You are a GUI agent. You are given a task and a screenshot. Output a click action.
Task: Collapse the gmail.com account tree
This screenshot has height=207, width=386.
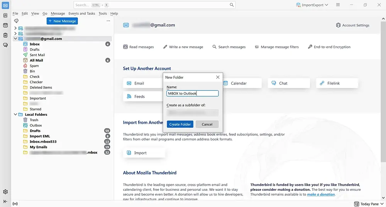click(x=15, y=39)
